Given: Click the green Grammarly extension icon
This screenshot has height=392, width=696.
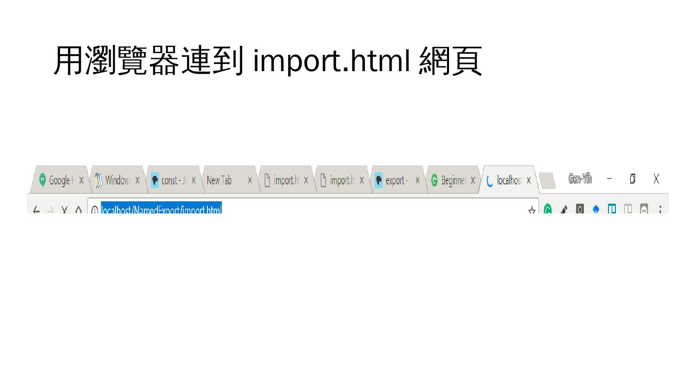Looking at the screenshot, I should [548, 210].
